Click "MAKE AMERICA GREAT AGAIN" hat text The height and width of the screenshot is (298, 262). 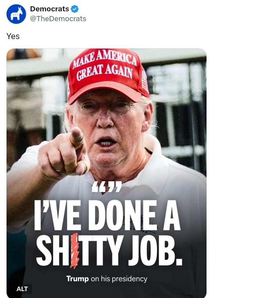[x=105, y=65]
